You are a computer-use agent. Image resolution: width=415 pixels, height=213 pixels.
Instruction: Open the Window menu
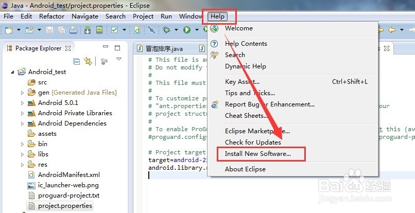(191, 16)
